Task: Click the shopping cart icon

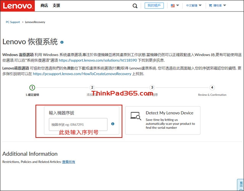Action: click(210, 6)
